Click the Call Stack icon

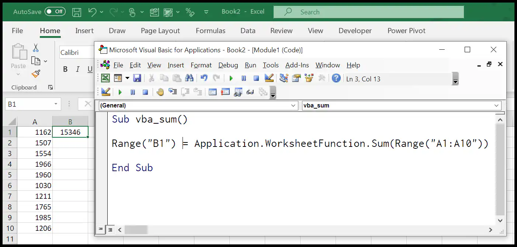[263, 92]
